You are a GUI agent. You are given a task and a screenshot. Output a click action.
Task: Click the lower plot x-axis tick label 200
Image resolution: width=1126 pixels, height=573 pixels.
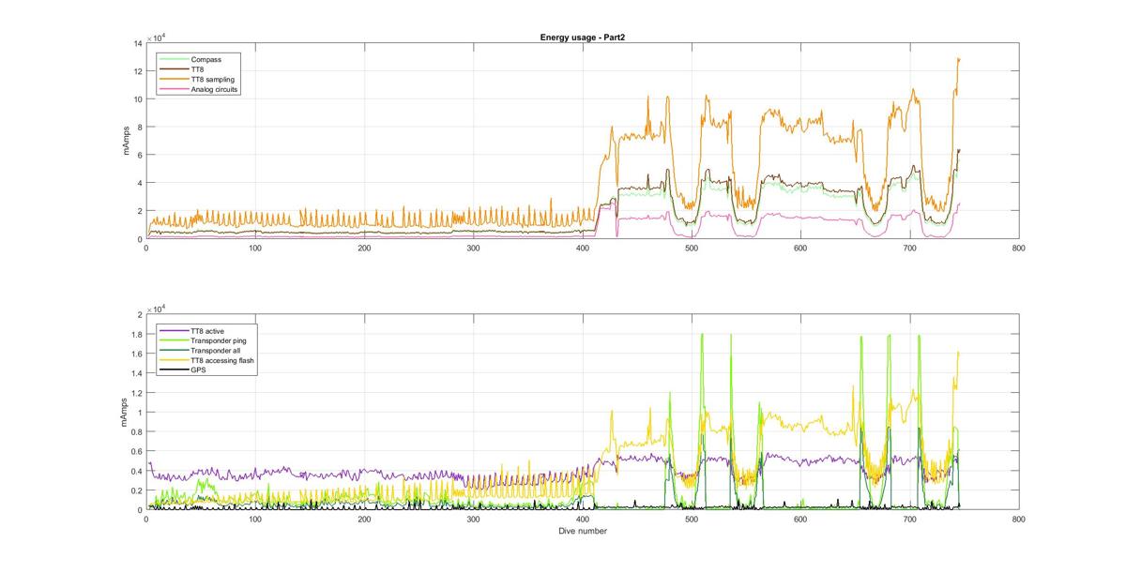click(364, 519)
